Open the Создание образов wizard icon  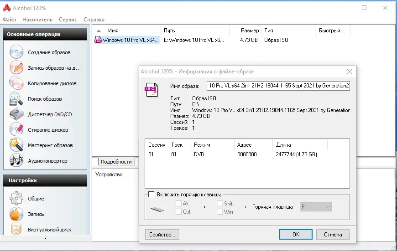(x=16, y=52)
